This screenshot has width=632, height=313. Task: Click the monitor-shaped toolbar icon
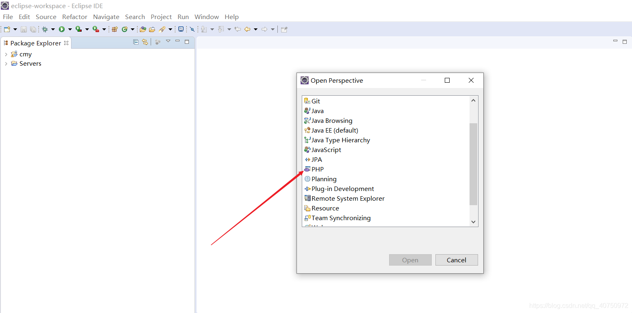(x=181, y=29)
